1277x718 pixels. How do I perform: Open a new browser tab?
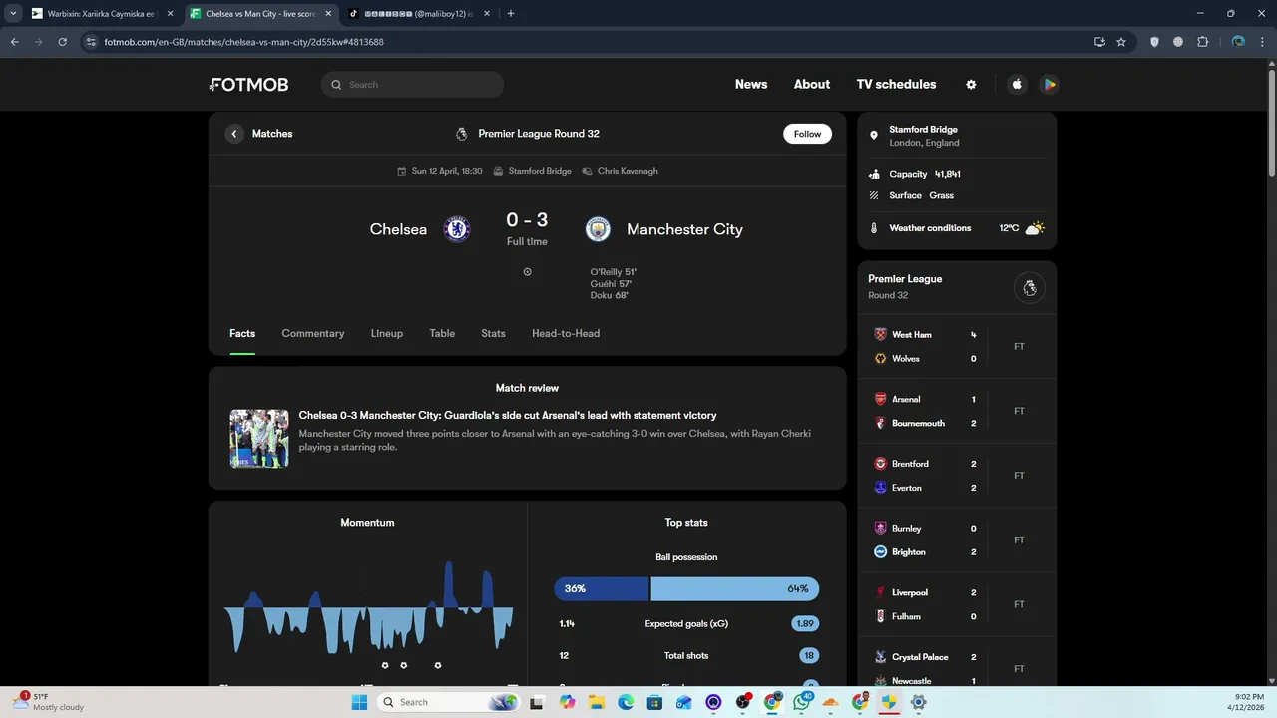pos(511,14)
